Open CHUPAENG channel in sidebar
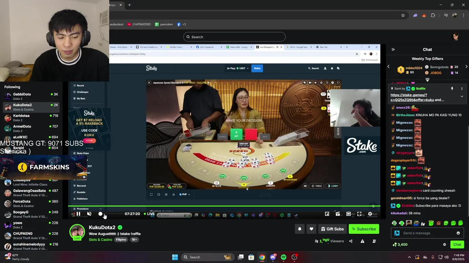The height and width of the screenshot is (263, 469). pyautogui.click(x=31, y=236)
